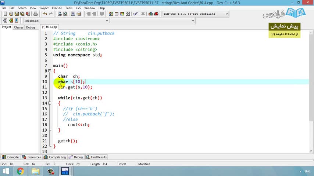The height and width of the screenshot is (176, 314).
Task: Click the line number 13 in gutter
Action: point(44,98)
